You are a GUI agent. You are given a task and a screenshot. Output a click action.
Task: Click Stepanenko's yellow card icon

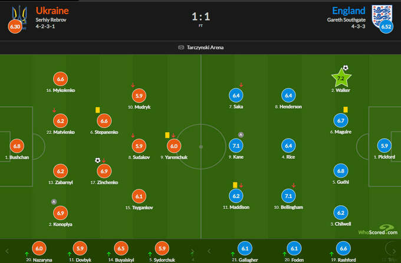(97, 110)
